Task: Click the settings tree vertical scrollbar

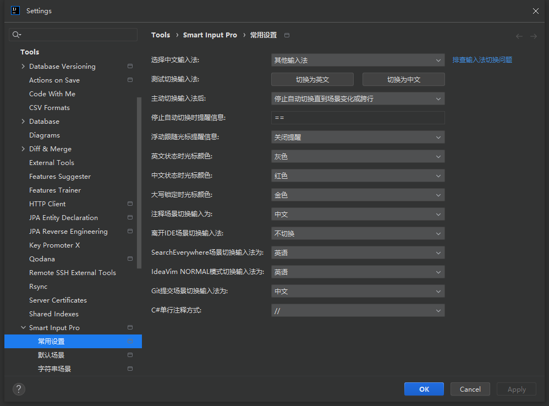Action: [139, 183]
